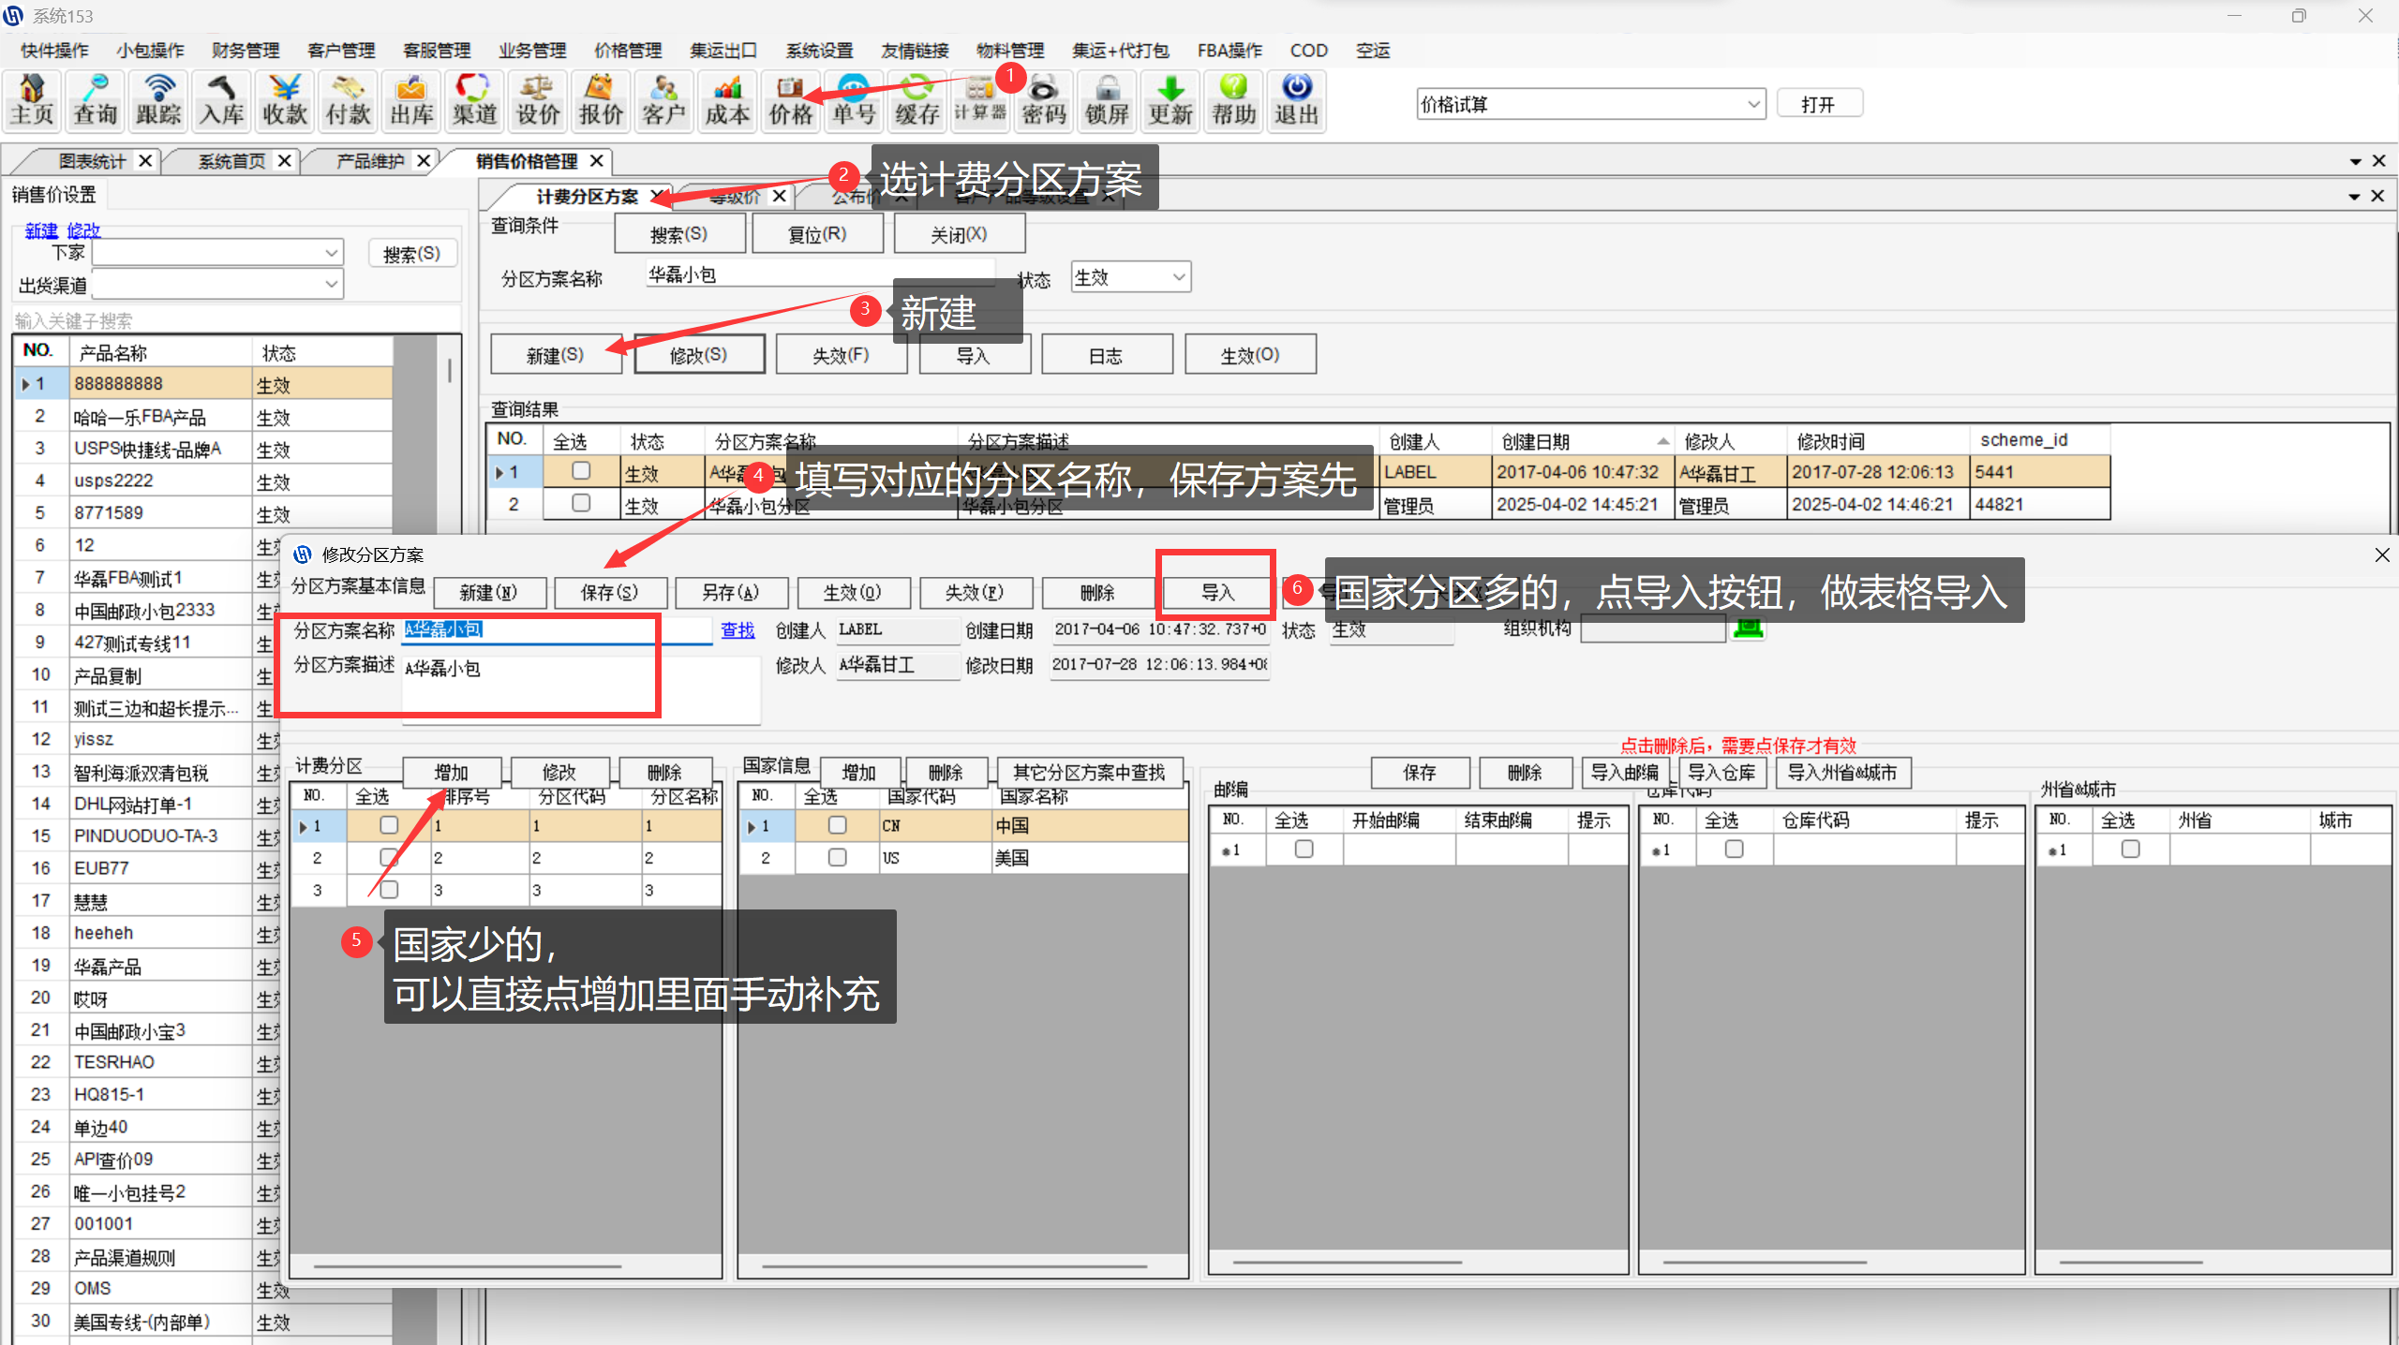The height and width of the screenshot is (1345, 2399).
Task: Open the 成本 cost toolbar icon
Action: tap(727, 100)
